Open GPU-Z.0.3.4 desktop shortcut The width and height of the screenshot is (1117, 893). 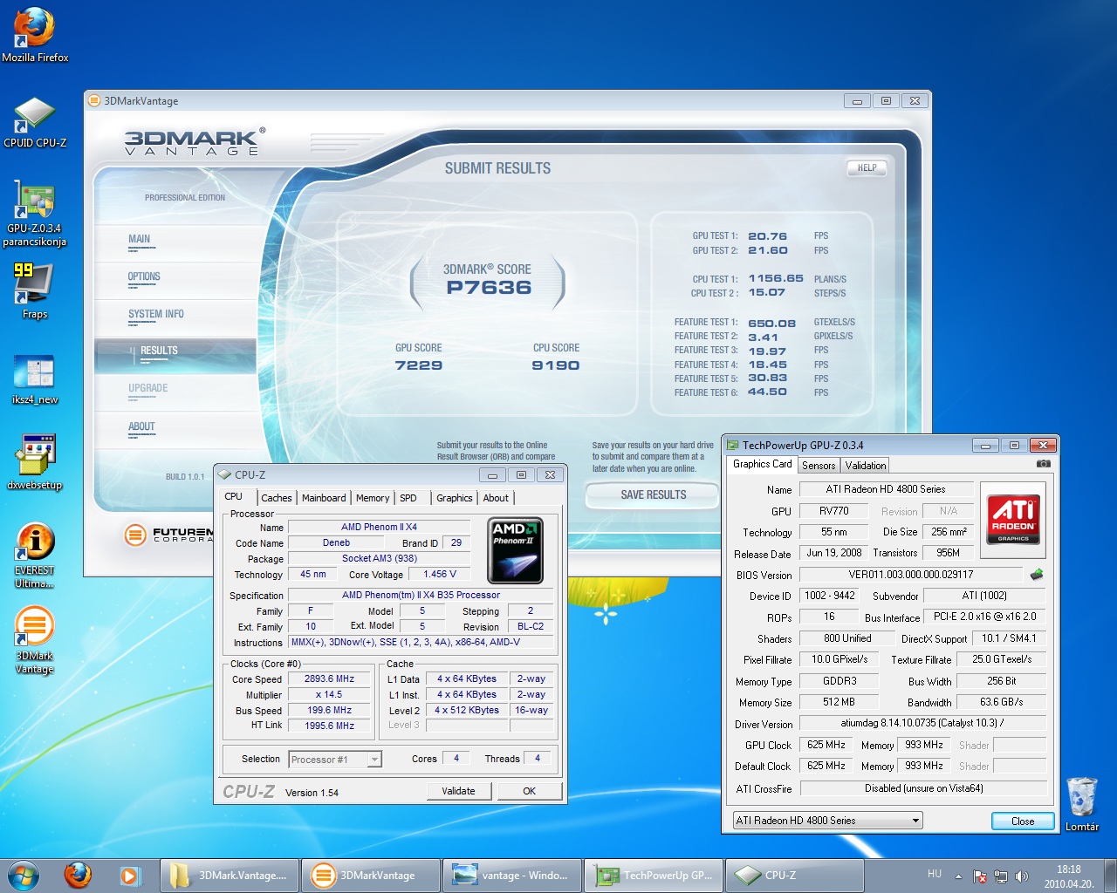pyautogui.click(x=35, y=213)
